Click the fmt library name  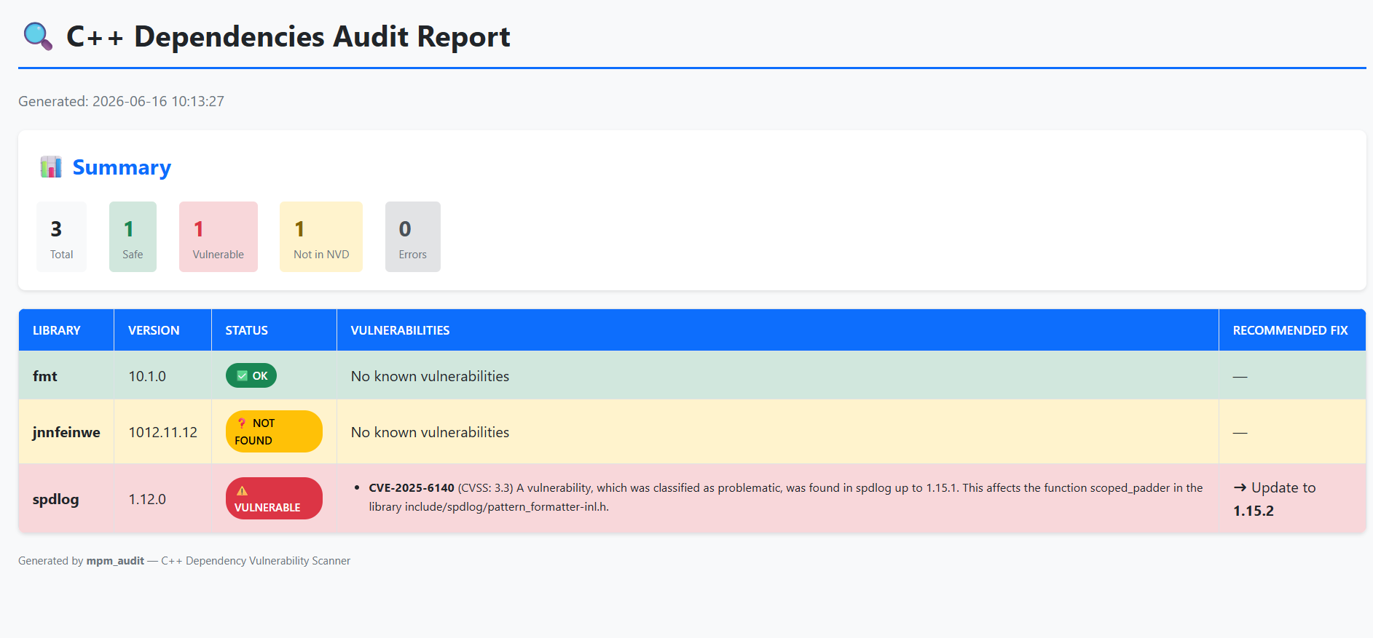click(x=45, y=376)
